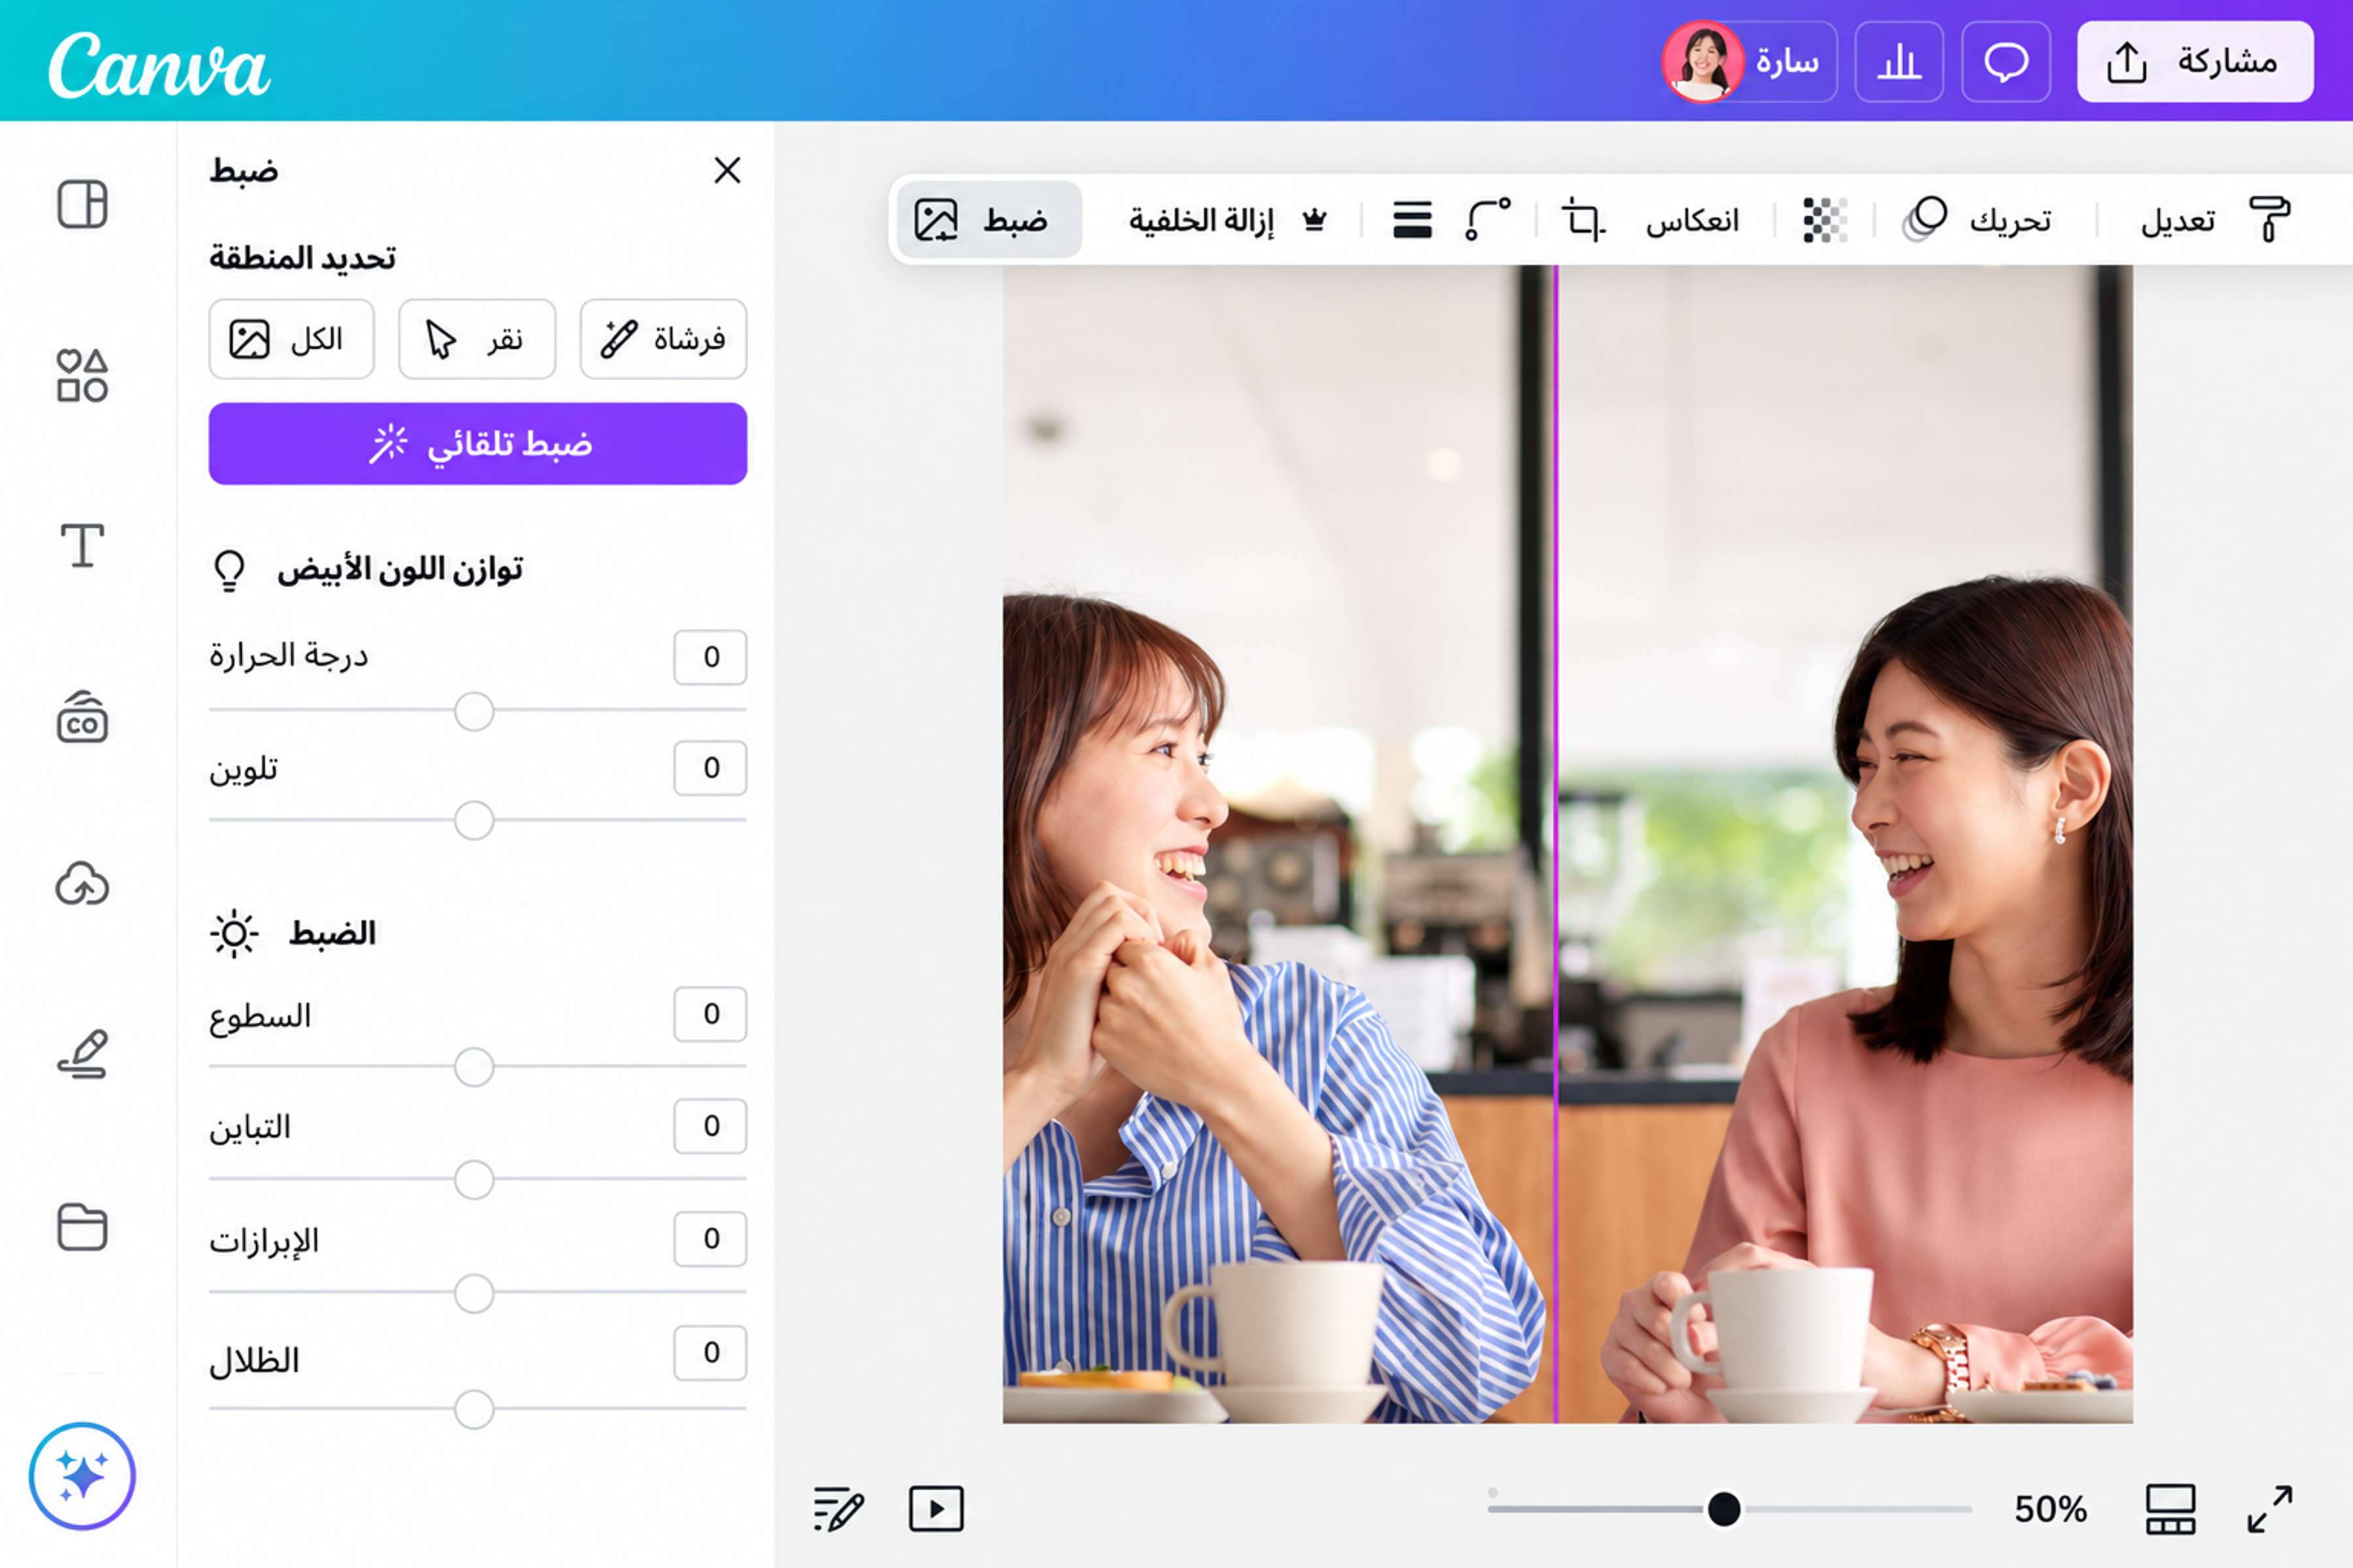Click the مشاركة share button
Image resolution: width=2353 pixels, height=1568 pixels.
pyautogui.click(x=2195, y=62)
